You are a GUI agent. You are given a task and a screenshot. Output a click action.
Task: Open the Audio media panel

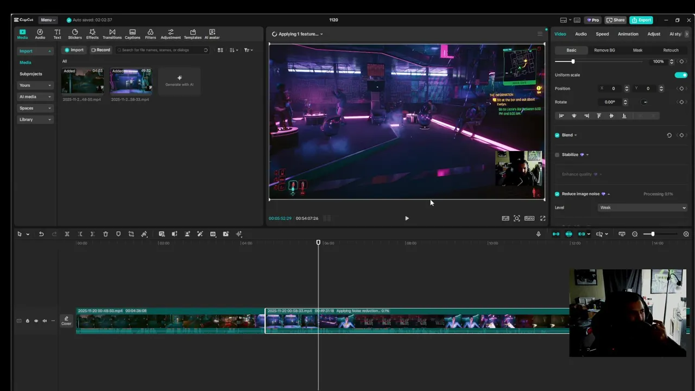click(x=40, y=34)
